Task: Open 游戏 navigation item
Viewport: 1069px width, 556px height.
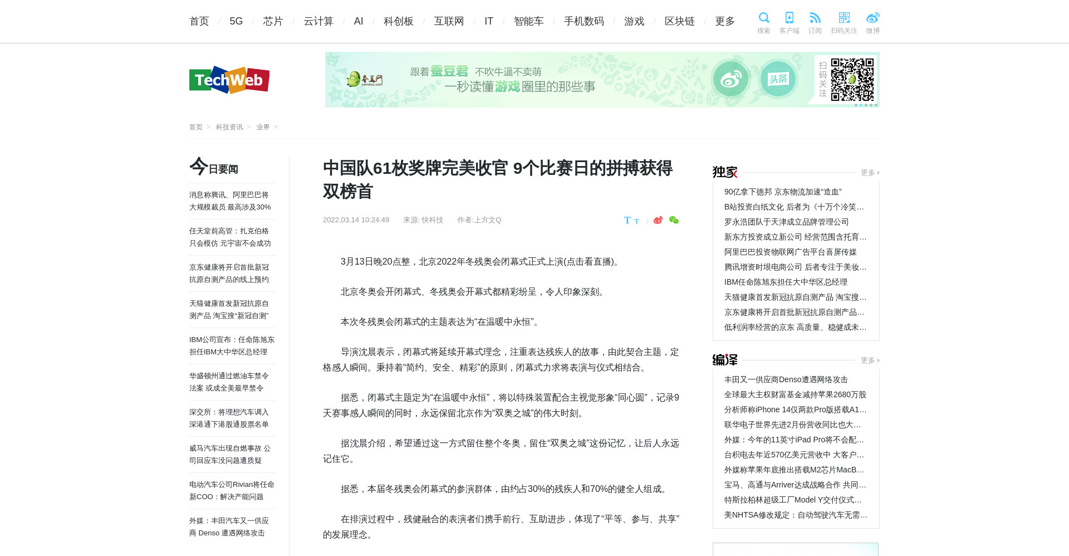Action: click(x=634, y=21)
